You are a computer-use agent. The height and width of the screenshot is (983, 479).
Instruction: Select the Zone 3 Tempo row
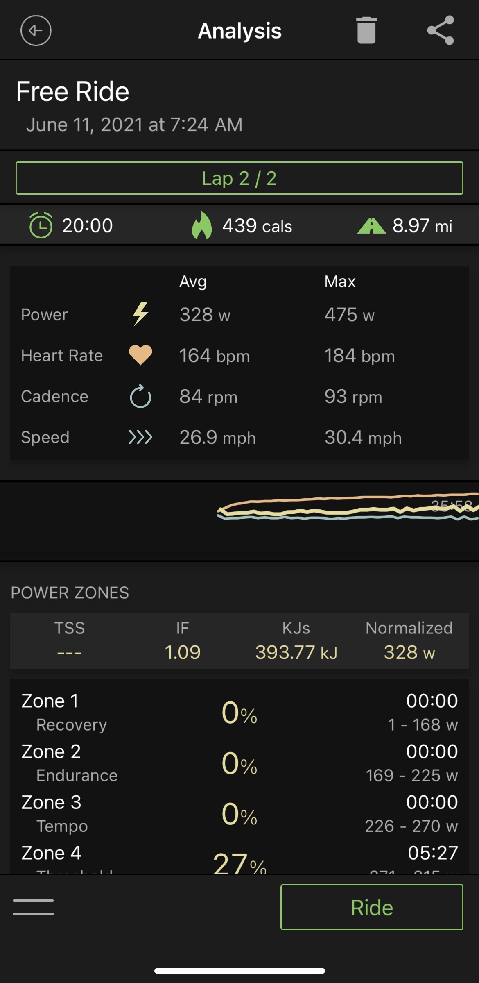pos(239,814)
